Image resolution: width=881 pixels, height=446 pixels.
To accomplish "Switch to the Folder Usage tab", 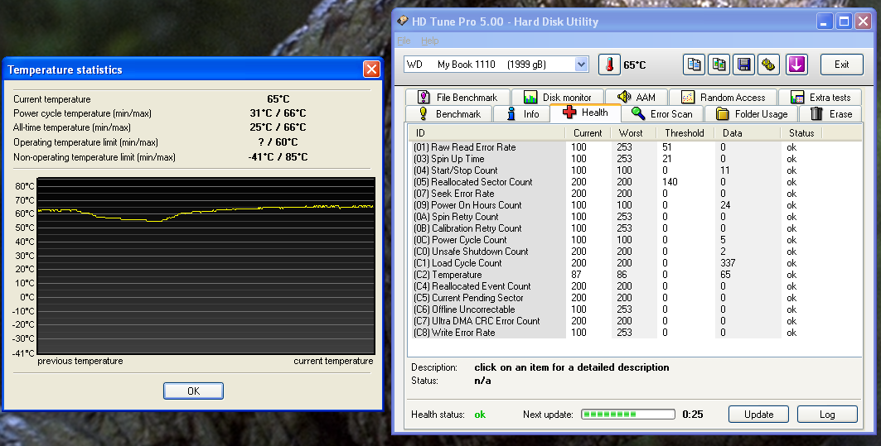I will tap(751, 114).
